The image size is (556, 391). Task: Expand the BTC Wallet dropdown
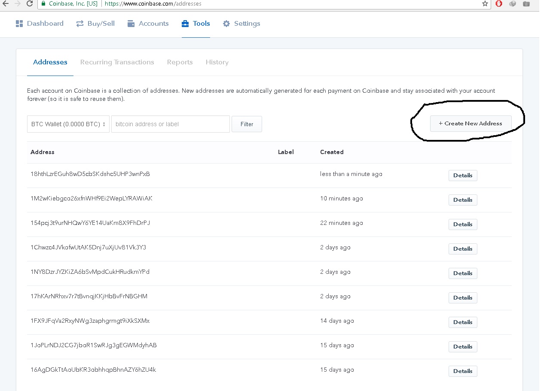coord(68,124)
